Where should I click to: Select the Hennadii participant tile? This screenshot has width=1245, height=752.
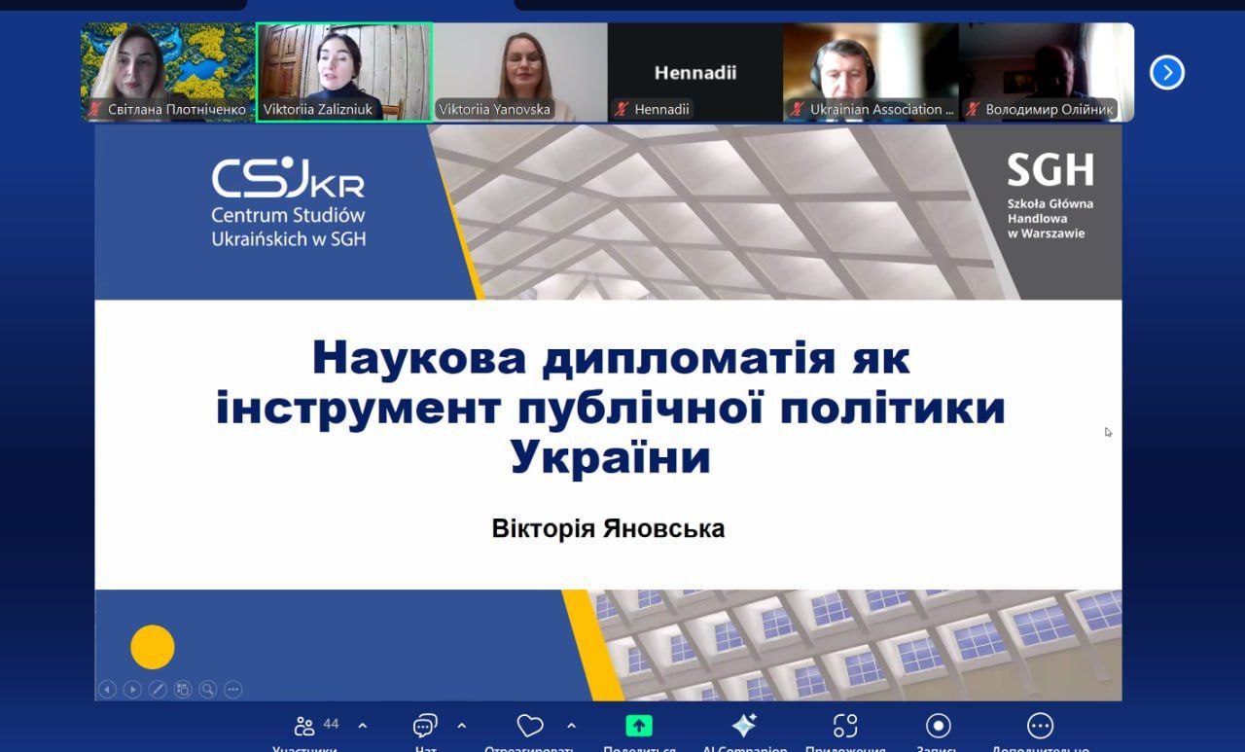click(x=695, y=72)
